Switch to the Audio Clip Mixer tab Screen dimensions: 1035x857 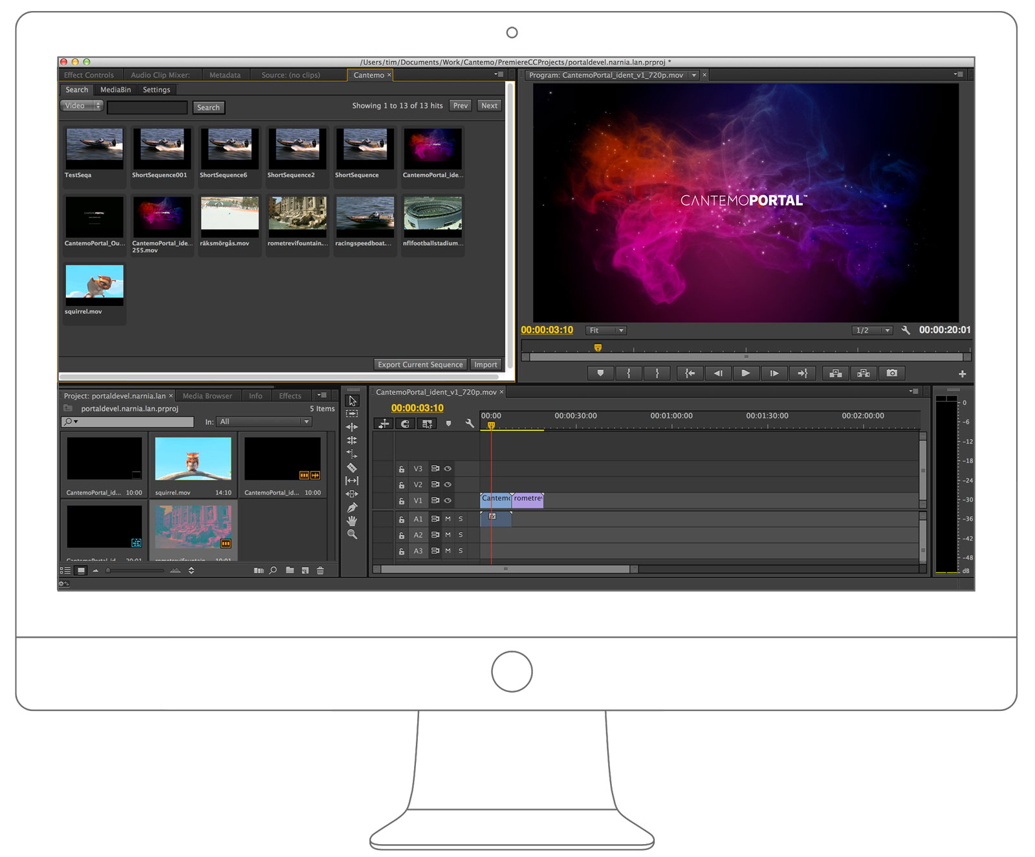[160, 75]
